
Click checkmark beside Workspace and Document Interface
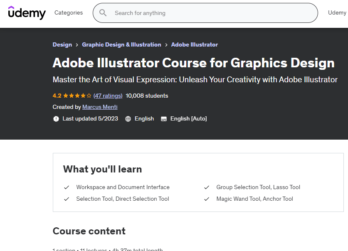[67, 187]
